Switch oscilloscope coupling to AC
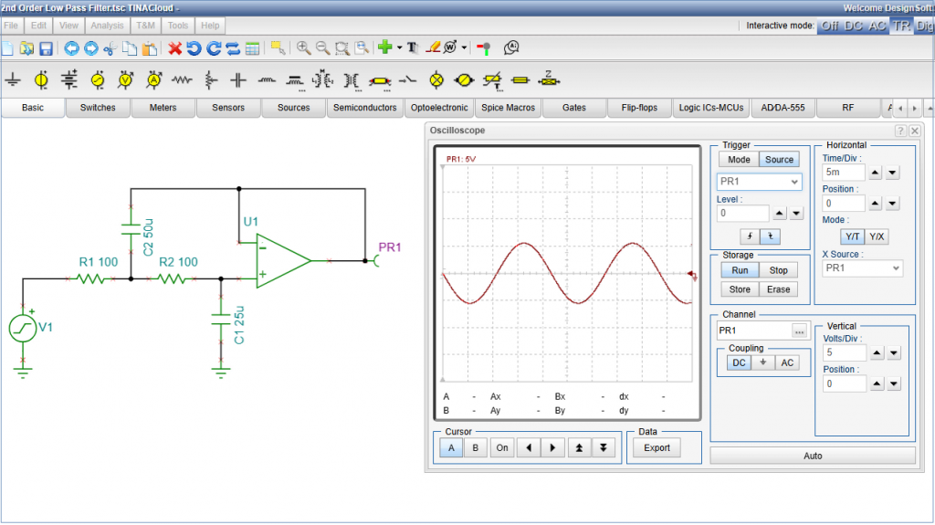The width and height of the screenshot is (935, 525). pyautogui.click(x=786, y=362)
